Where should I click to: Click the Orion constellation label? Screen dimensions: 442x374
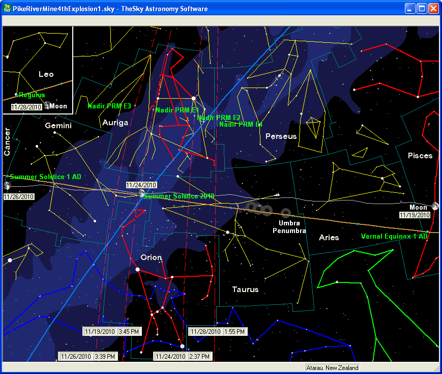(x=151, y=257)
